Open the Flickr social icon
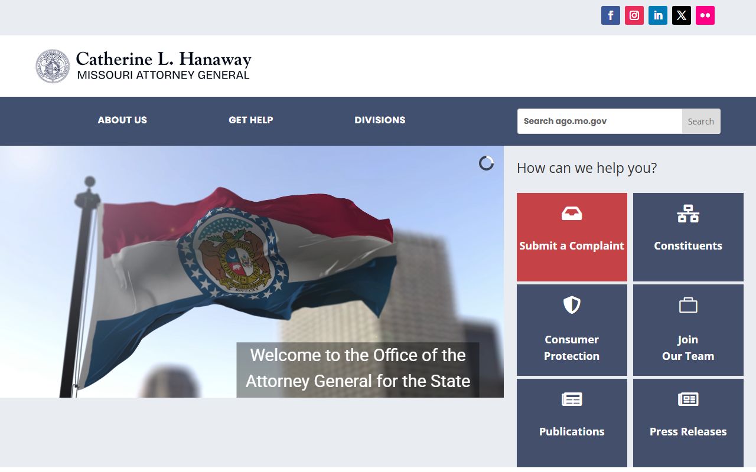The width and height of the screenshot is (756, 472). (705, 15)
